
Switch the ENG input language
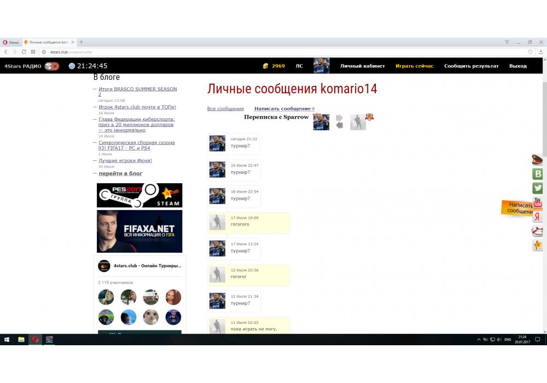point(508,339)
